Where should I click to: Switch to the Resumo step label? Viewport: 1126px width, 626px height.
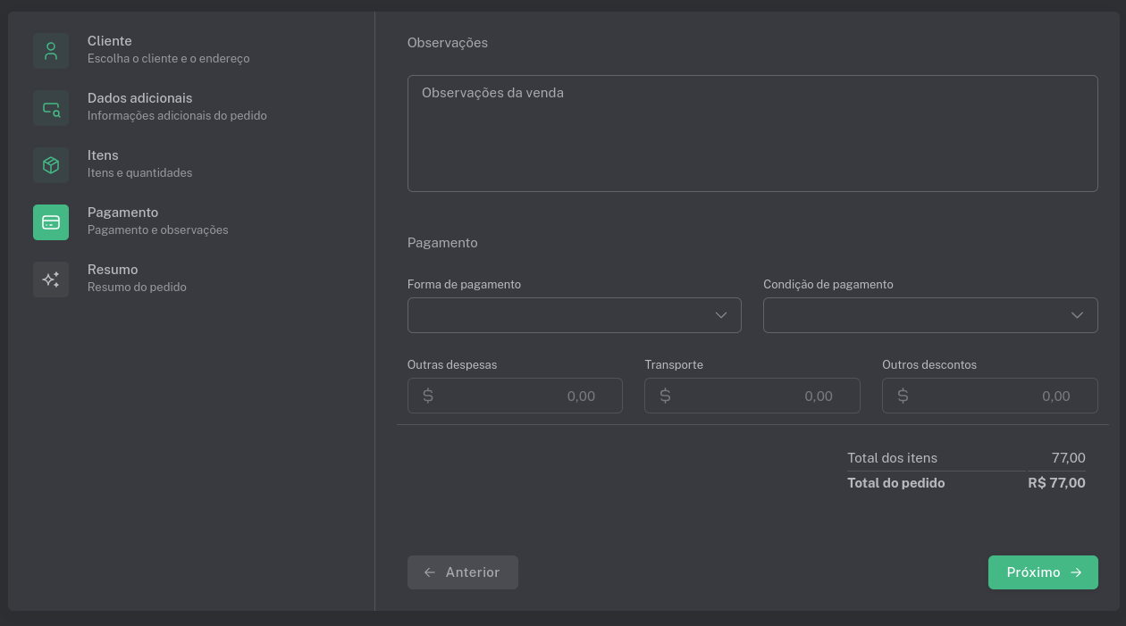click(x=113, y=270)
